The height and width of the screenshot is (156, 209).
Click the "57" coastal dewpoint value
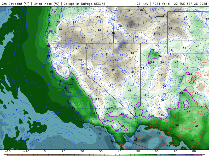82,121
